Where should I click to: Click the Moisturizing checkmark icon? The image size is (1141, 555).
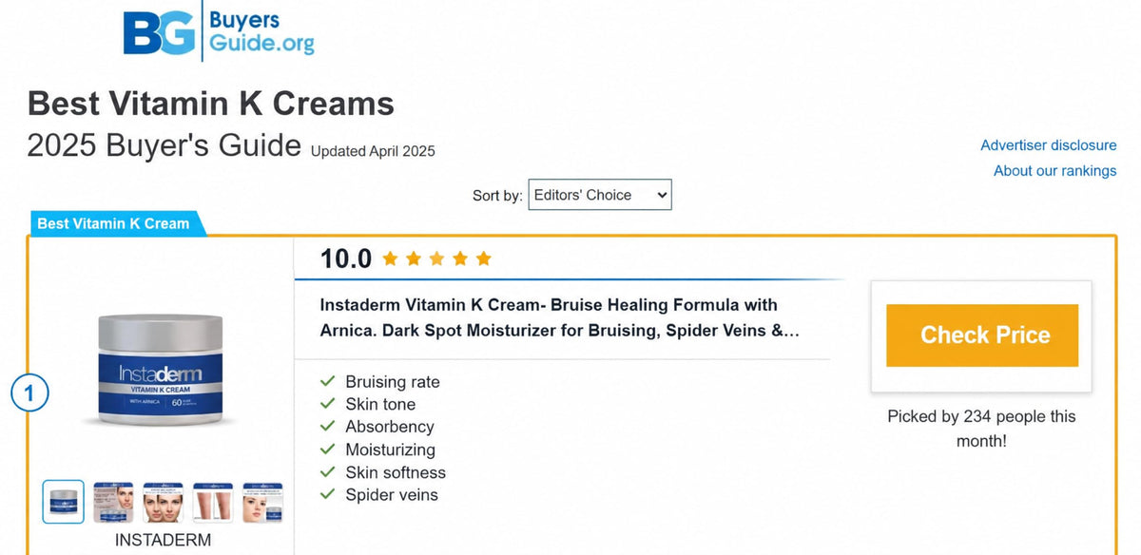tap(328, 450)
